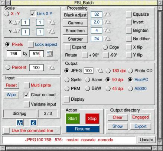Select the Edge radio button
This screenshot has width=163, height=151.
[105, 47]
